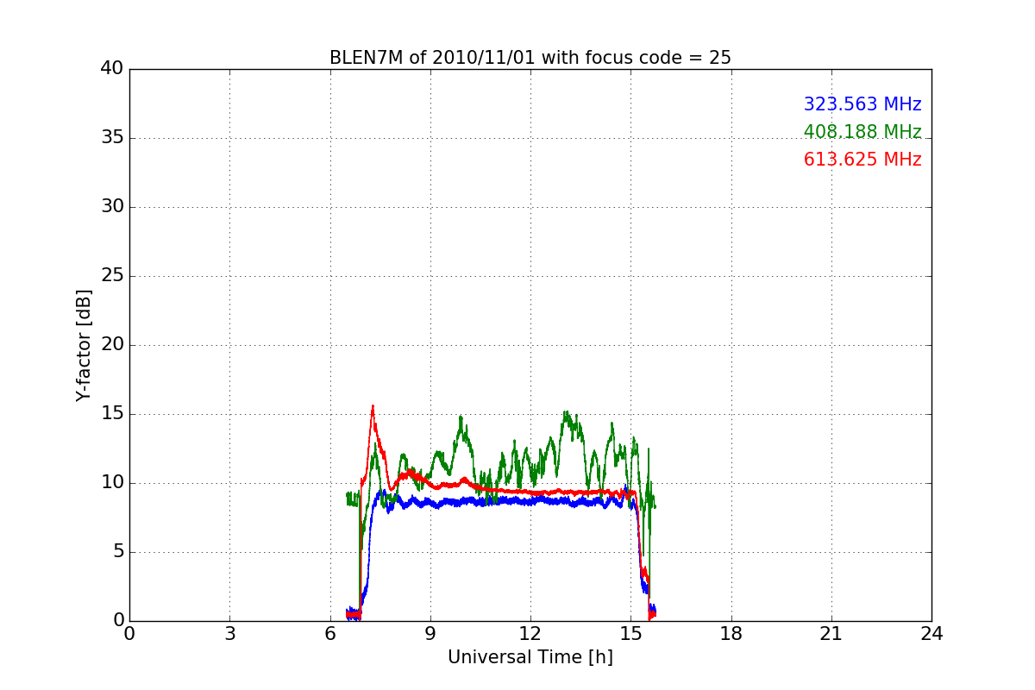
Task: Click the x-axis tick label 3
Action: 229,634
